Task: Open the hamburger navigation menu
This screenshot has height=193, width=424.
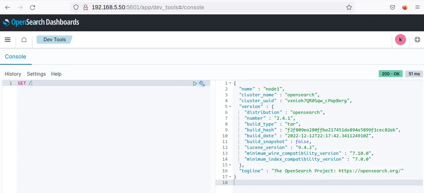Action: point(8,40)
